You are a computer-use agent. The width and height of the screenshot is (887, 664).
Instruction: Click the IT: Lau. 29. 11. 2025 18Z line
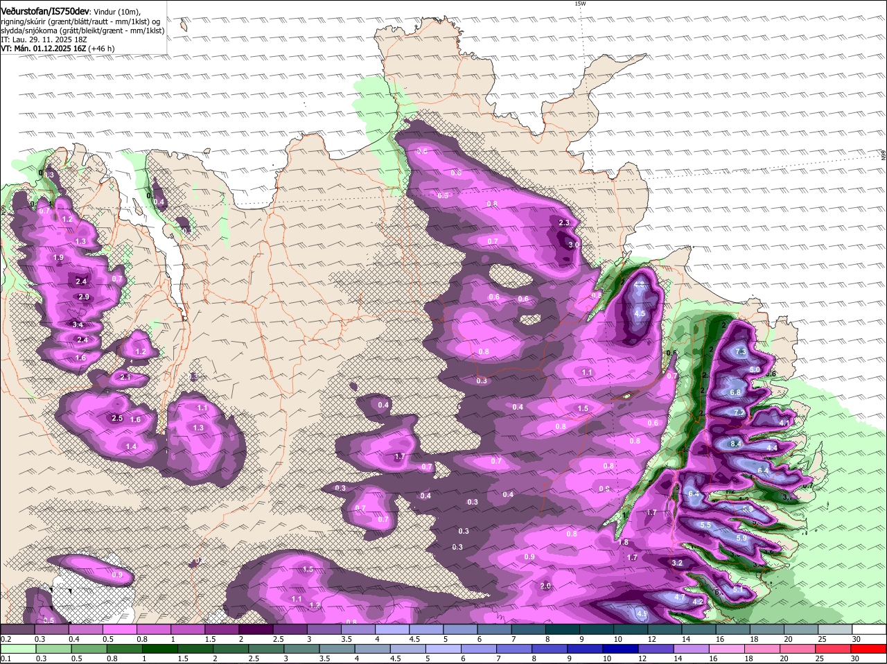tap(44, 40)
